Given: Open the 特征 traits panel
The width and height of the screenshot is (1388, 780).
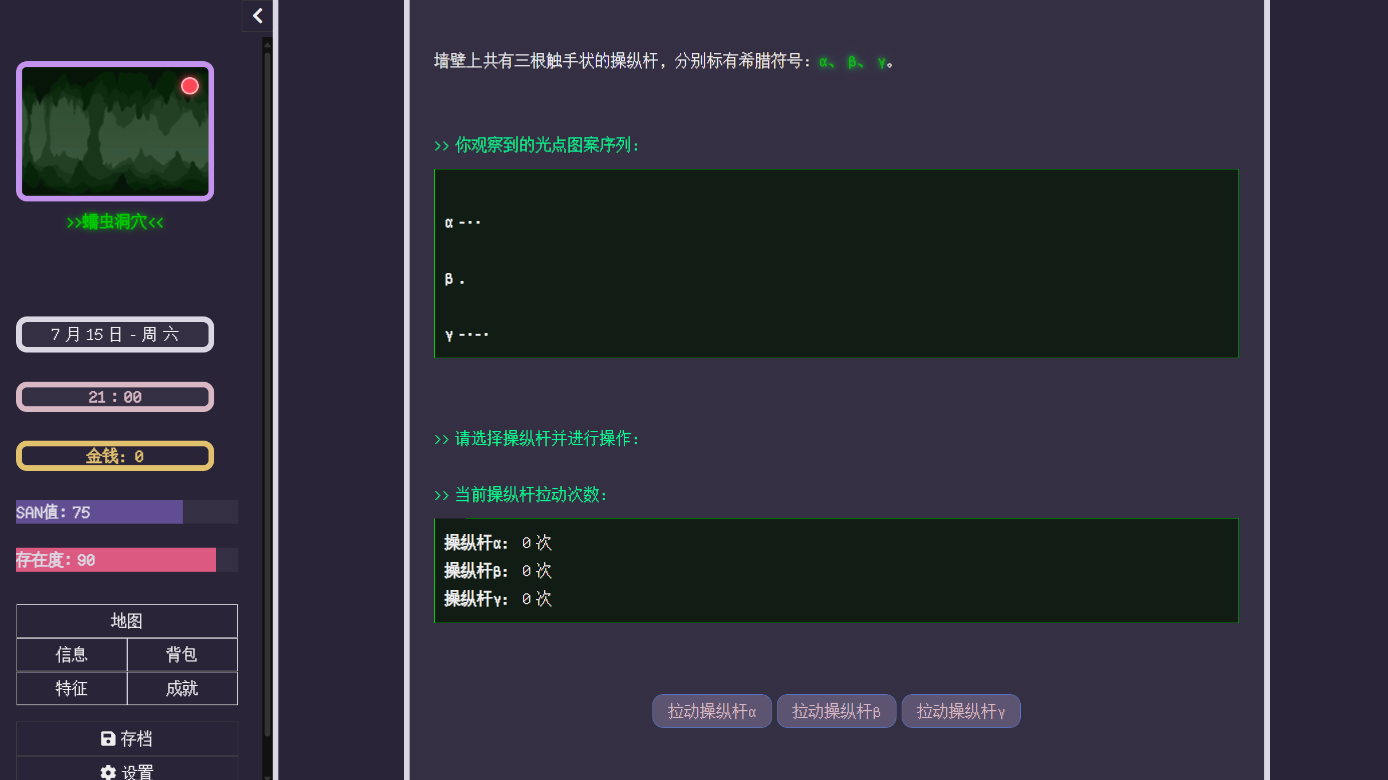Looking at the screenshot, I should (72, 688).
